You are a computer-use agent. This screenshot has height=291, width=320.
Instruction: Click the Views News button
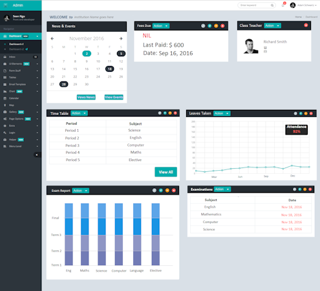[x=86, y=97]
